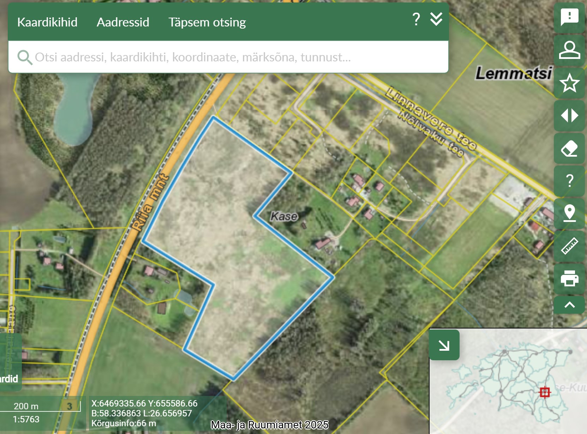
Task: Open the Kaardikihid tab
Action: point(47,22)
